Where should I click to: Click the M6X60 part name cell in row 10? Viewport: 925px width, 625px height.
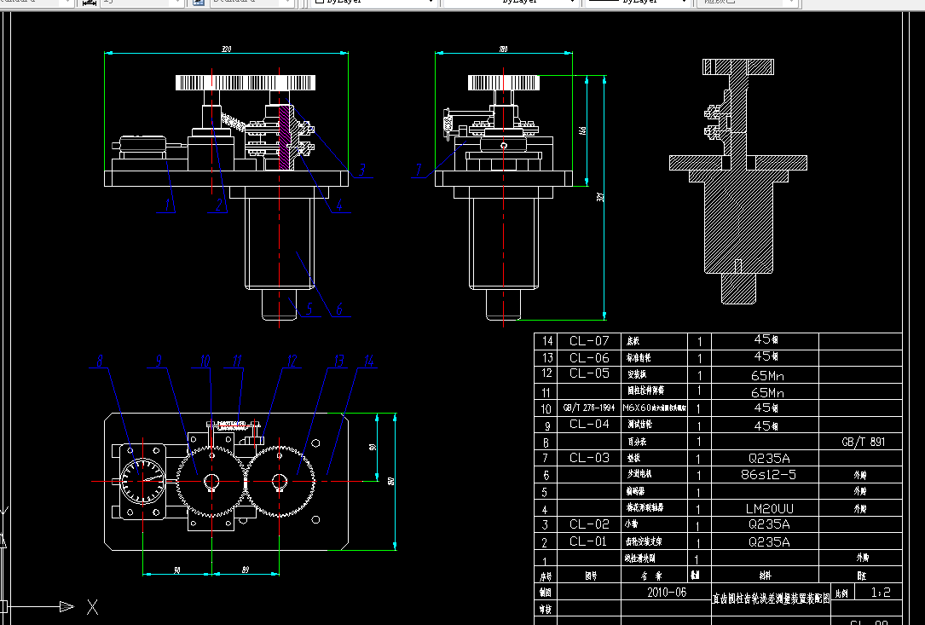tap(654, 408)
